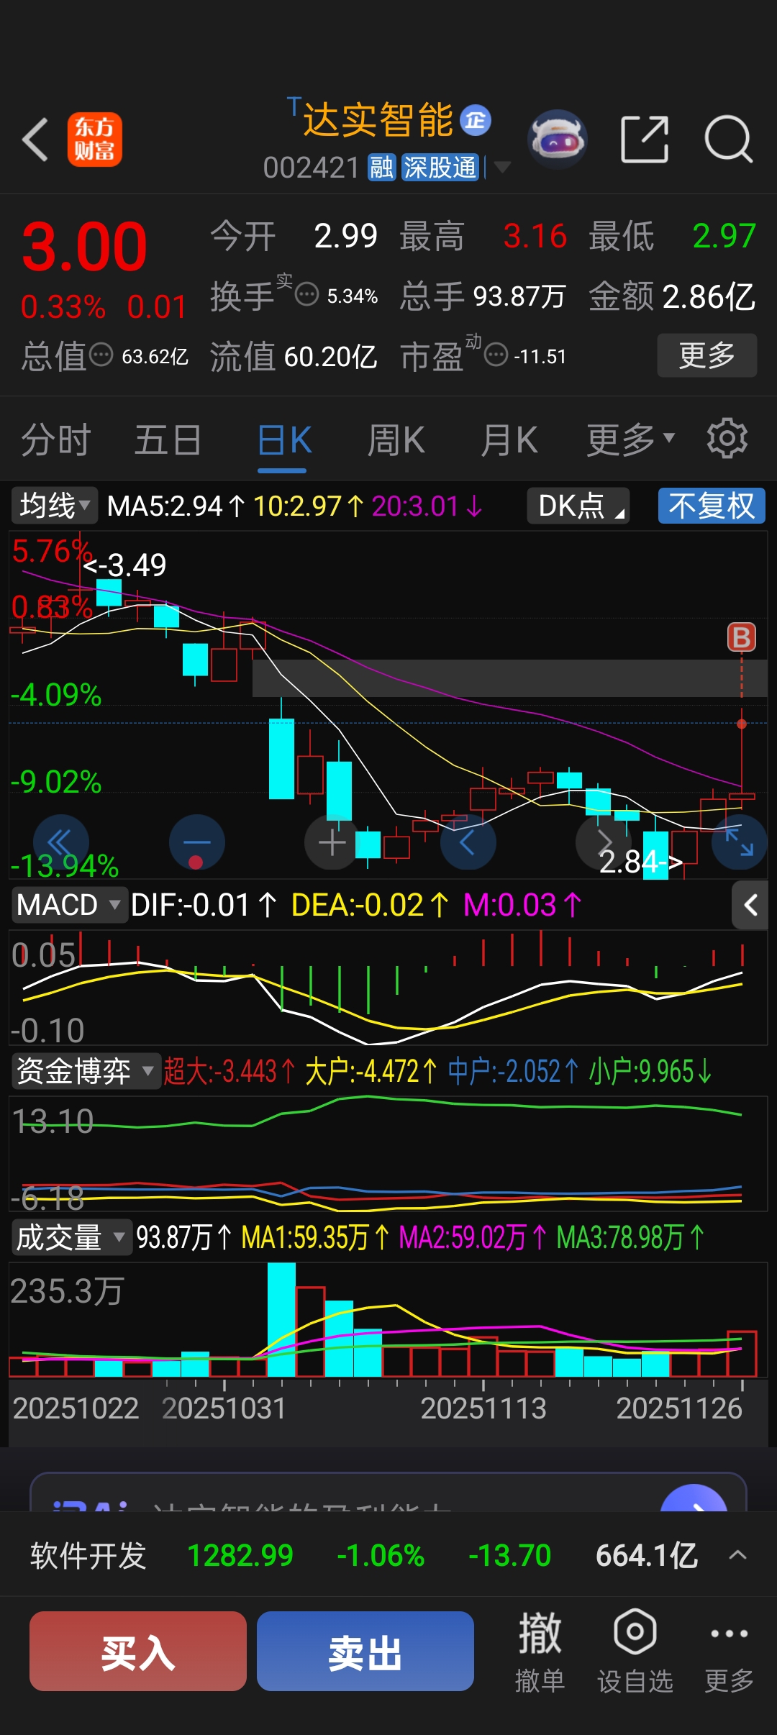The height and width of the screenshot is (1735, 777).
Task: Tap the 20251126 date axis label
Action: pos(679,1408)
